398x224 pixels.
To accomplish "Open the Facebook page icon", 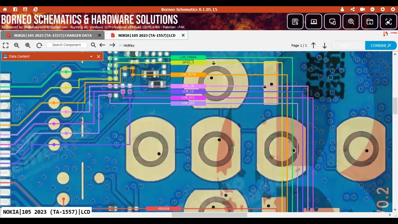I will (x=15, y=9).
